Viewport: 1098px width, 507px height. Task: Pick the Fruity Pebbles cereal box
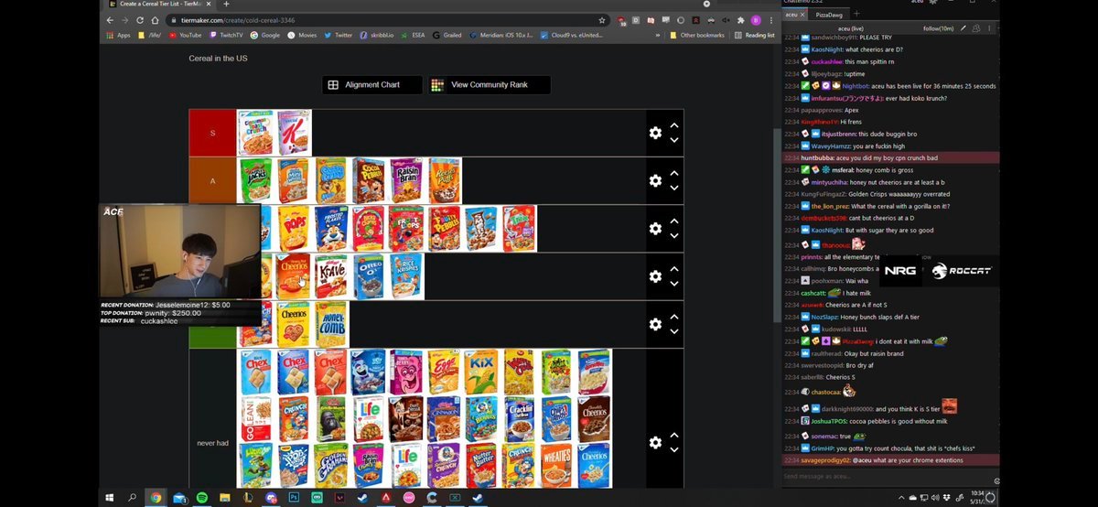coord(443,229)
